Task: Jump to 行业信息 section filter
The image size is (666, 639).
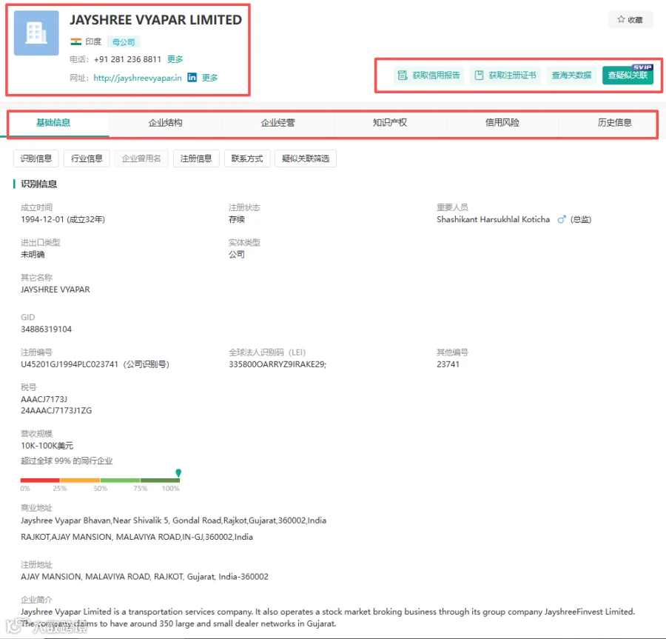Action: pyautogui.click(x=87, y=158)
